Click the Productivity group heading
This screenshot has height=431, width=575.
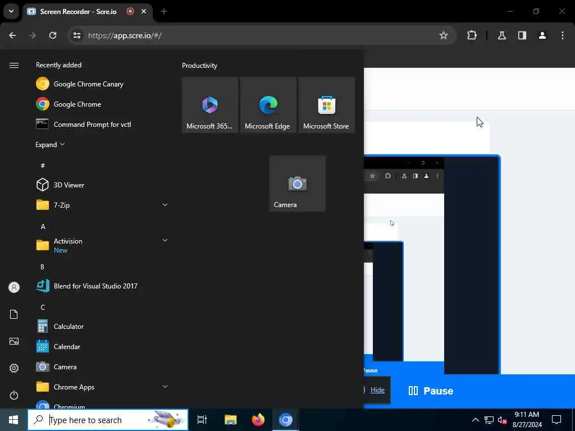pyautogui.click(x=199, y=66)
